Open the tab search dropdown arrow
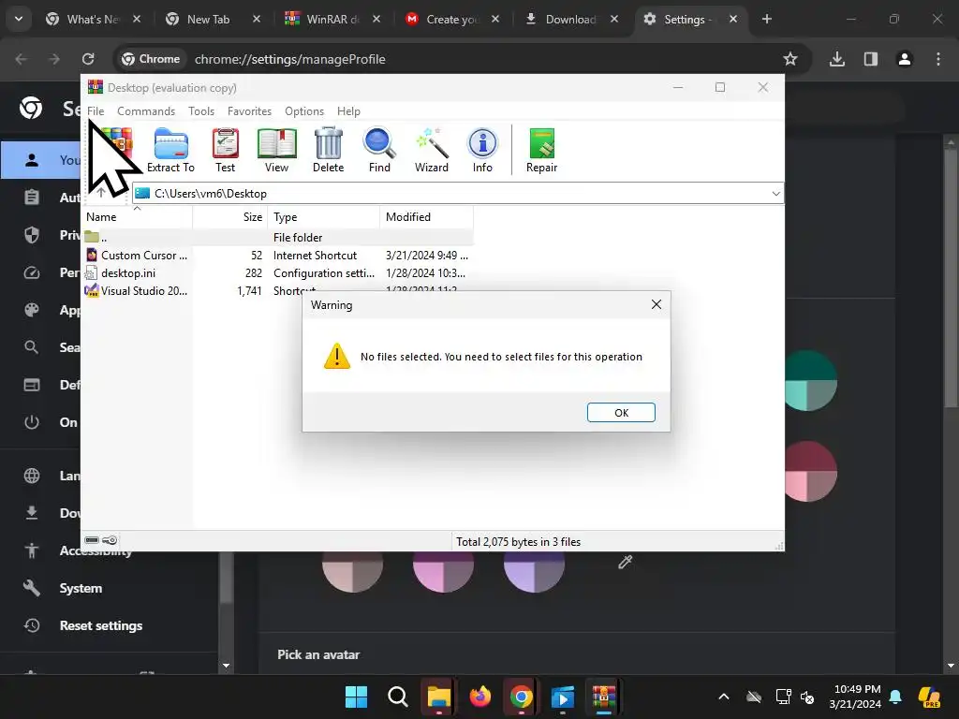The width and height of the screenshot is (959, 719). (x=19, y=19)
